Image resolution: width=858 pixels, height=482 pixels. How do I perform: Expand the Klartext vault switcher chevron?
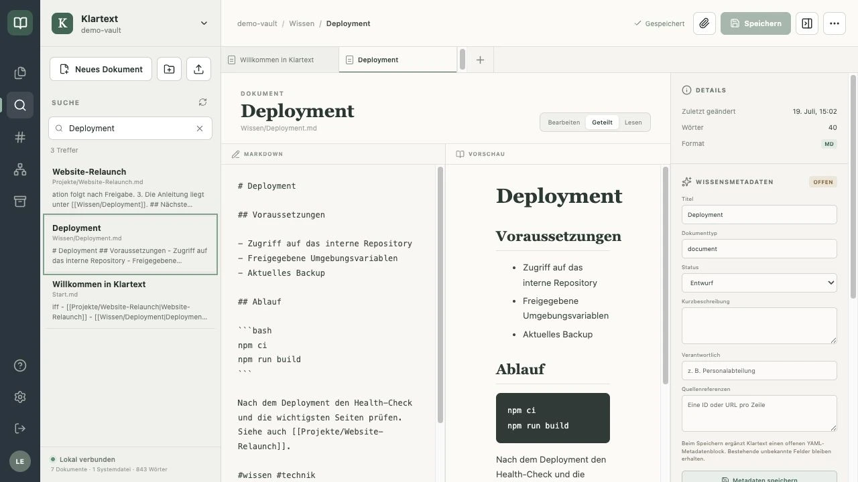pos(204,23)
